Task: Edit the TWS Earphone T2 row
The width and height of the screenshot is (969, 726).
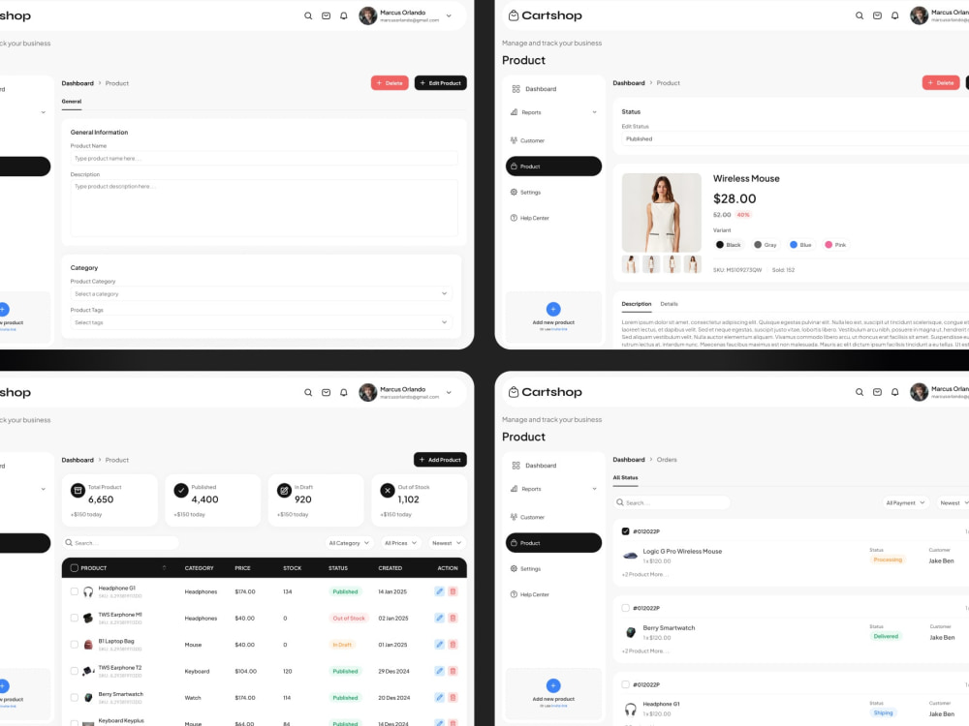Action: (439, 671)
